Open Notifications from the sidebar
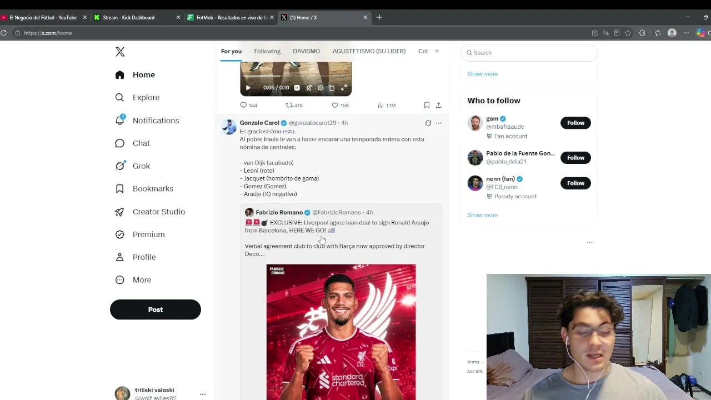Screen dimensions: 711x400 point(147,121)
